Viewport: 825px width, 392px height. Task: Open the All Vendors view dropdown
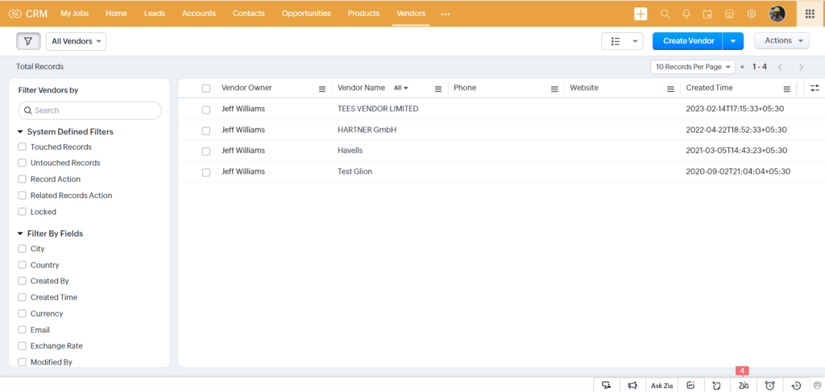click(77, 41)
